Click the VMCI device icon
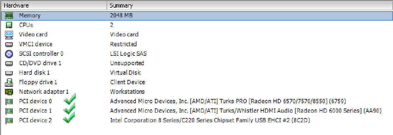Viewport: 393px width, 135px height. tap(9, 44)
